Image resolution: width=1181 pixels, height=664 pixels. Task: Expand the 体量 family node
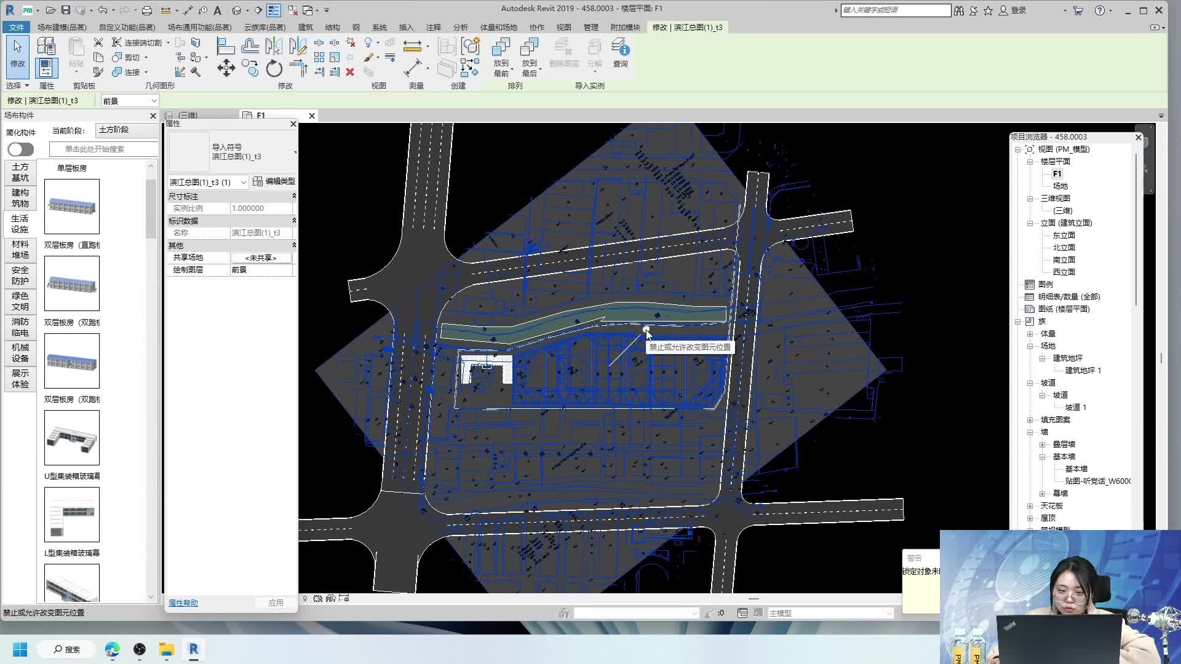1030,334
